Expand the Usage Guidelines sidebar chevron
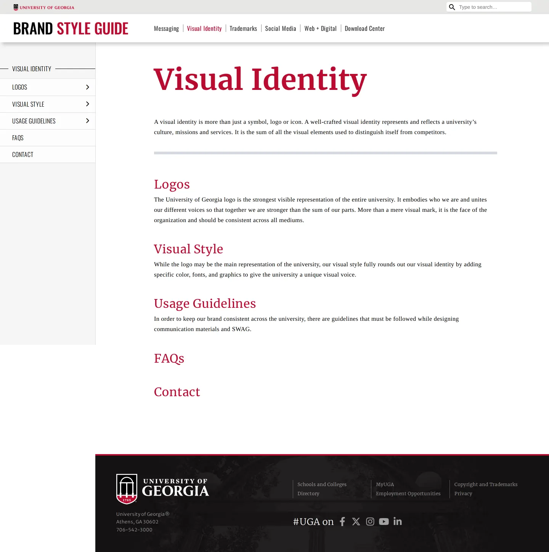Image resolution: width=549 pixels, height=552 pixels. pyautogui.click(x=87, y=121)
